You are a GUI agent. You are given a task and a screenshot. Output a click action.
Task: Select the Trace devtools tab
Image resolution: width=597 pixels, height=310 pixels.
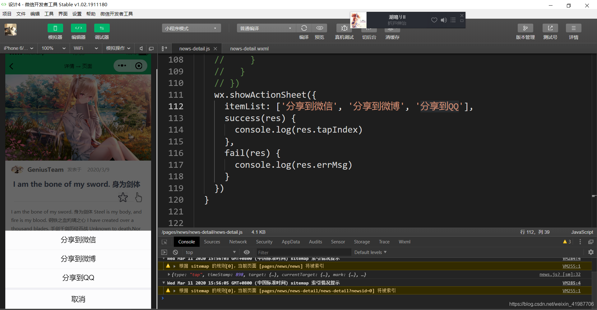point(384,242)
